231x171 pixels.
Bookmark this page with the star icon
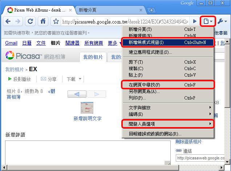point(56,21)
